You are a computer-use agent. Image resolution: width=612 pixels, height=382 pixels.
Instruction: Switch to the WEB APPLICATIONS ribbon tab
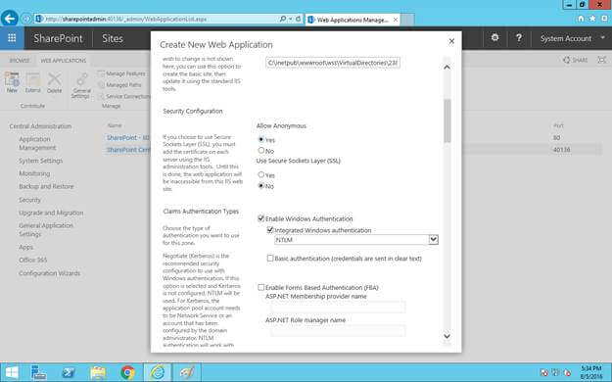[x=64, y=60]
